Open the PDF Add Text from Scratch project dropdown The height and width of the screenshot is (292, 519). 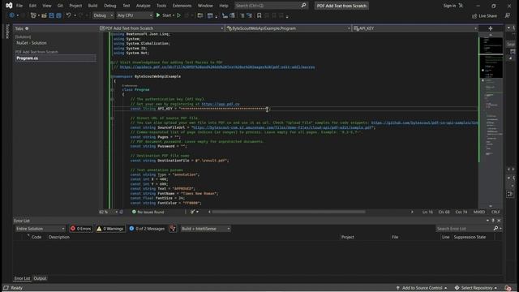[x=161, y=28]
